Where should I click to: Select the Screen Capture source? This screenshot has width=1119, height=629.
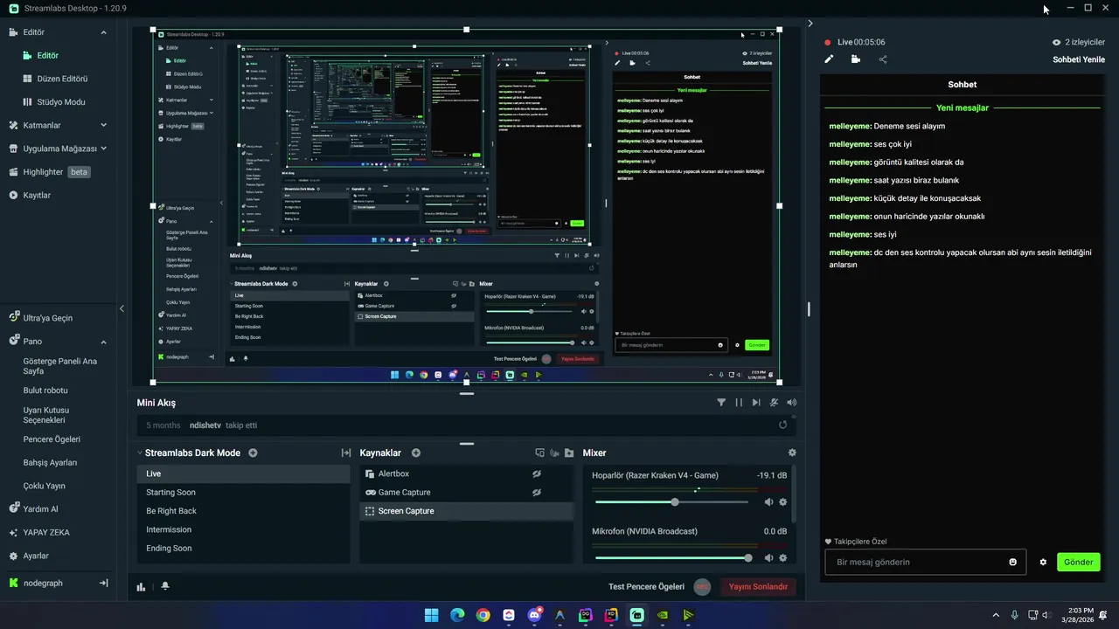(x=467, y=511)
